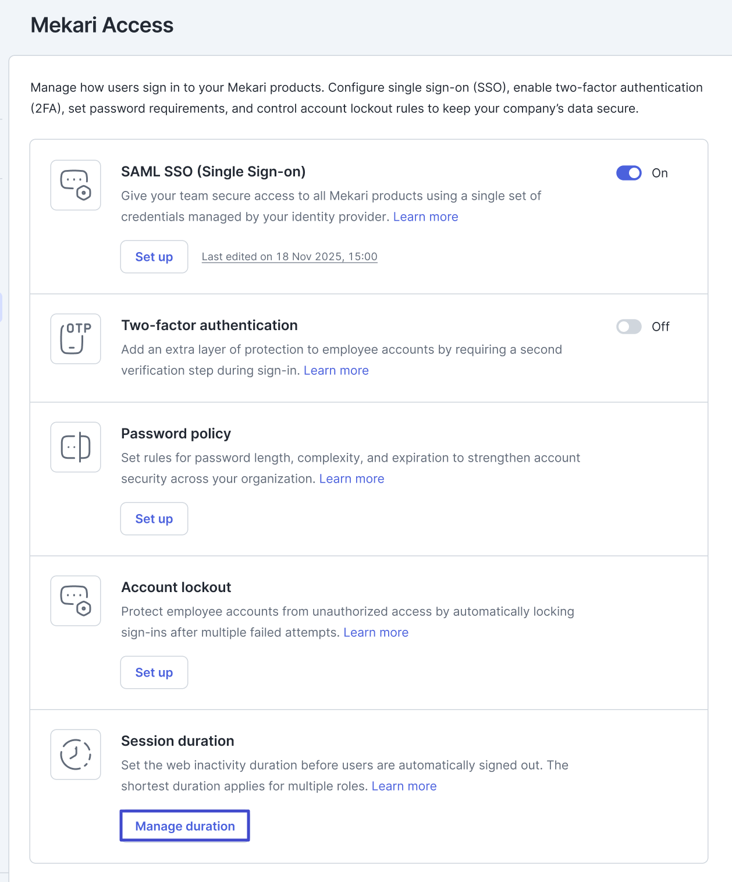Screen dimensions: 732x882
Task: Click the Mekari Access page title
Action: 102,25
